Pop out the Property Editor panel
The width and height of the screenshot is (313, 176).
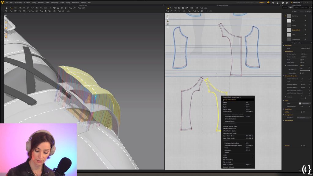pyautogui.click(x=311, y=43)
